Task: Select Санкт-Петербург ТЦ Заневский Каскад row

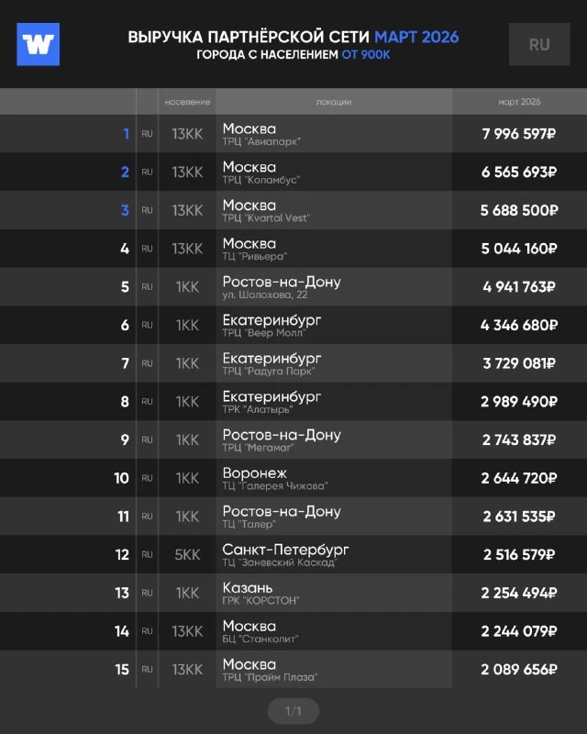Action: tap(293, 555)
